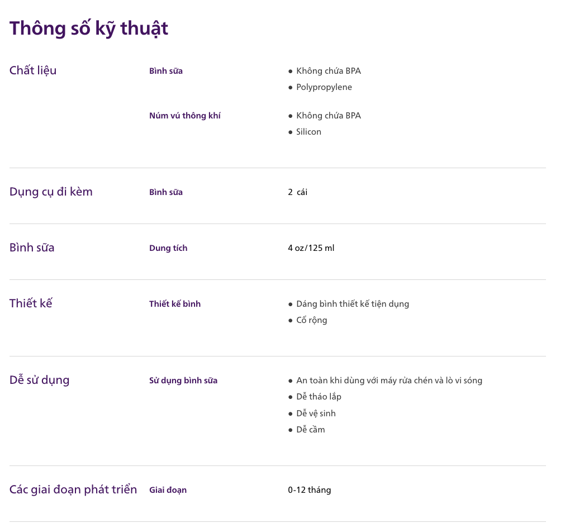
Task: Select the 'Dụng cụ đi kèm' section title
Action: point(51,192)
